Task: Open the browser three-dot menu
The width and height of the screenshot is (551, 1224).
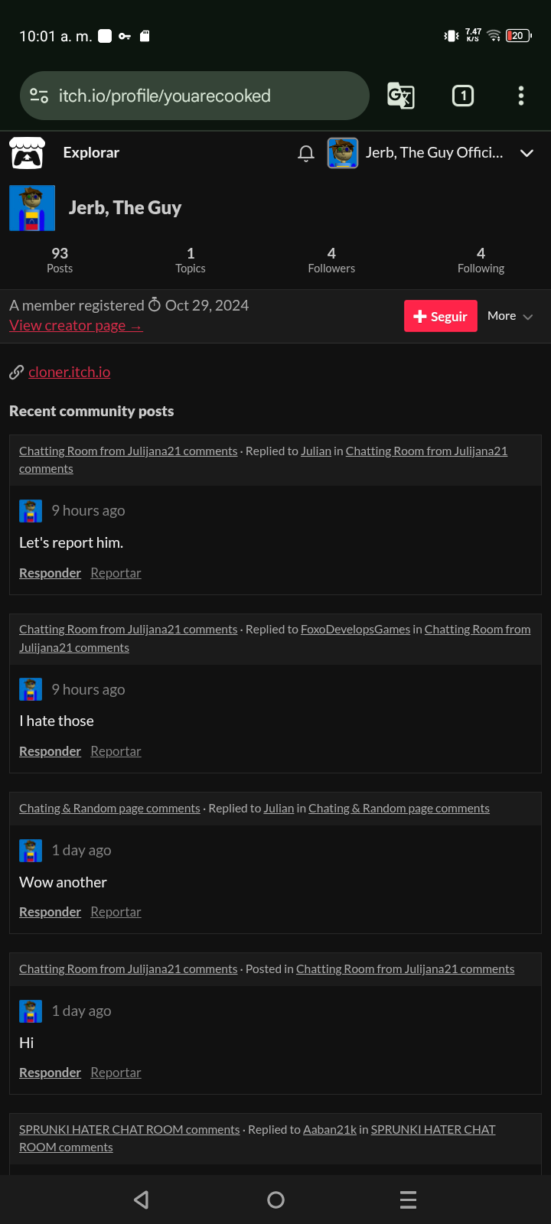Action: 521,96
